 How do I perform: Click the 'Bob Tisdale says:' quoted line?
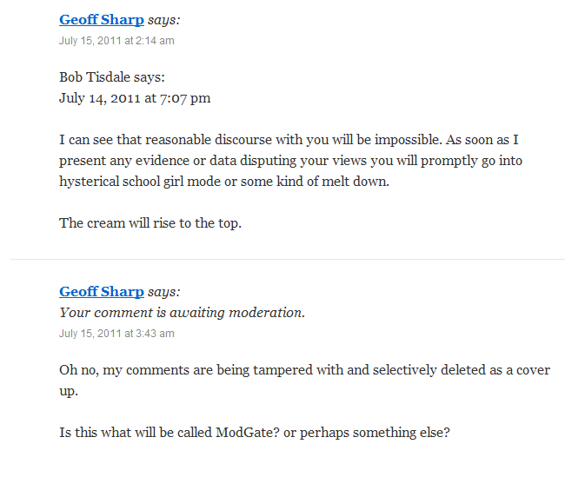coord(112,77)
